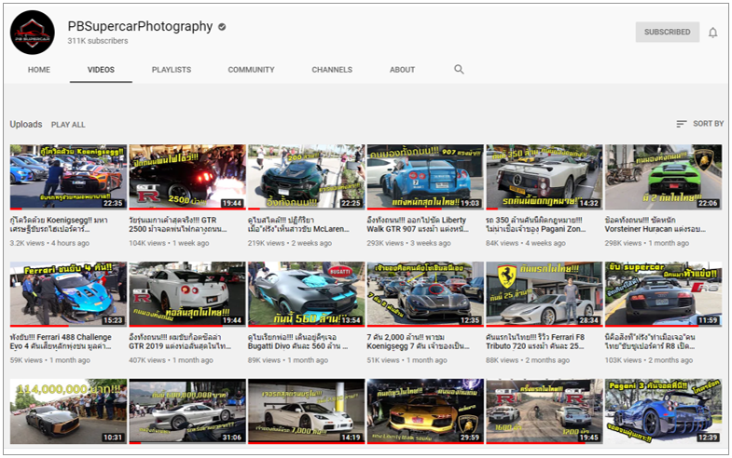
Task: Open the Pagani Zonda thumbnail lasting 14:32
Action: pos(545,177)
